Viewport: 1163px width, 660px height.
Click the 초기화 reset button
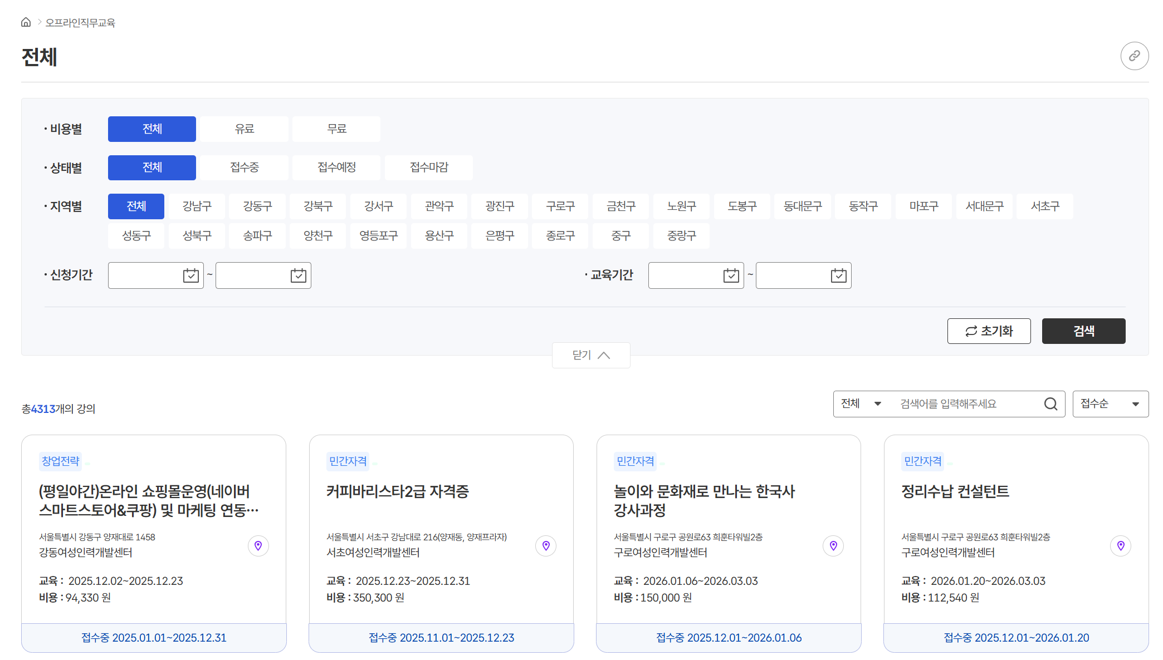coord(989,331)
